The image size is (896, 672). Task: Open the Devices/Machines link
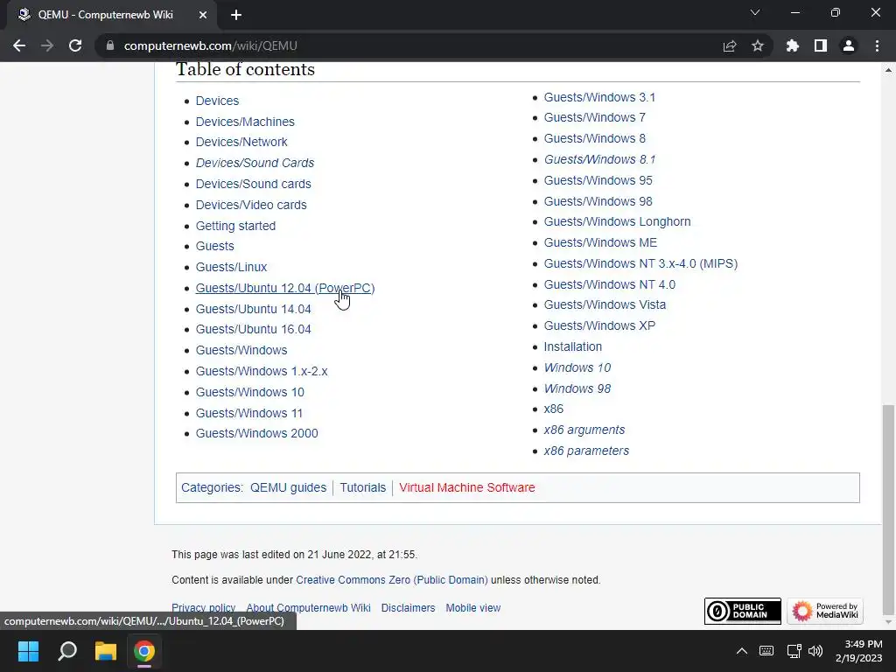245,122
